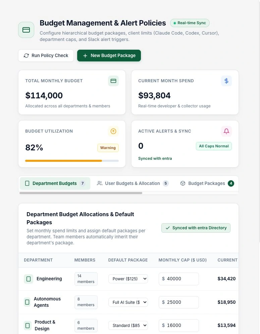
Task: Click checkmark icon in Synced with entra Directory
Action: (168, 228)
